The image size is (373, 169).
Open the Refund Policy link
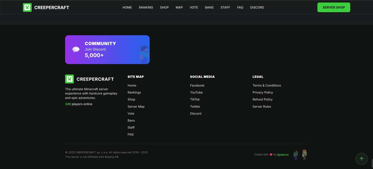262,99
